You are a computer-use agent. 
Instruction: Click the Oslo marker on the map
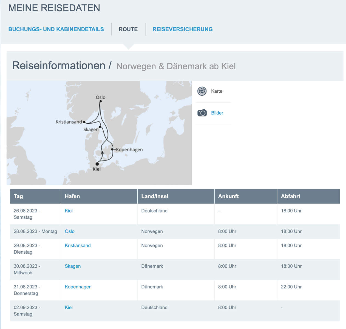pos(101,101)
